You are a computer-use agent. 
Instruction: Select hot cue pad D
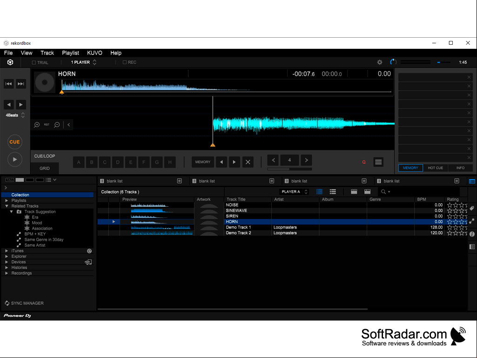(x=118, y=162)
